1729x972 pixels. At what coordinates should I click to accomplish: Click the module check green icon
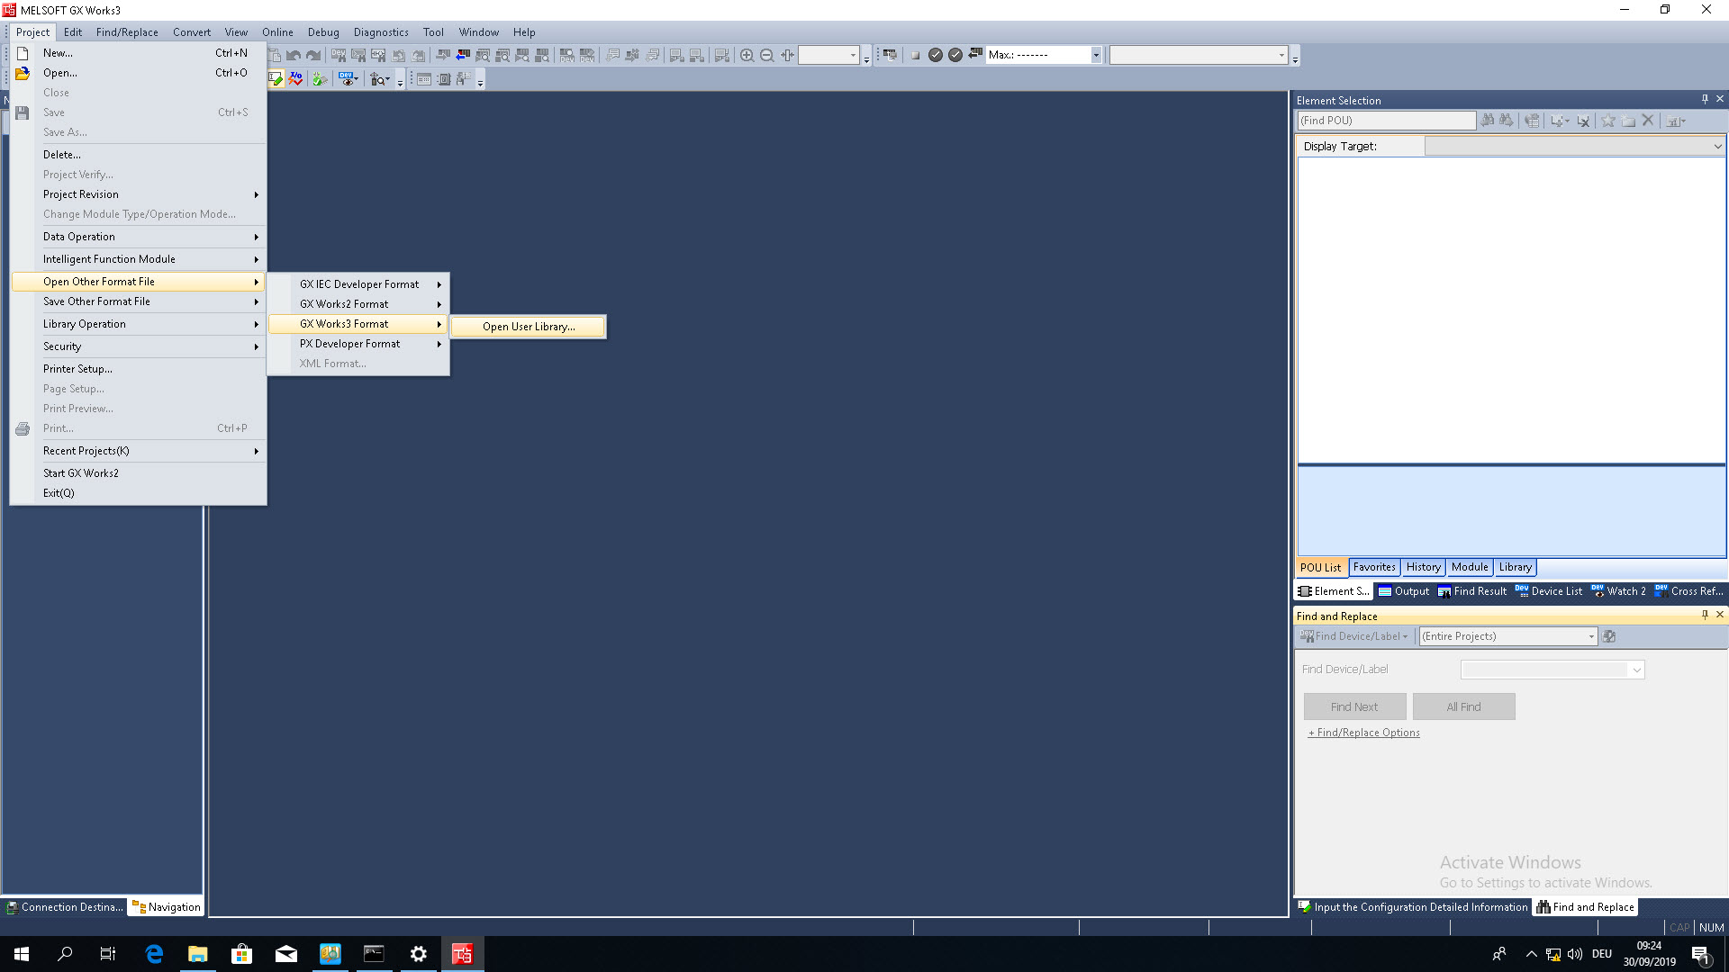coord(319,79)
